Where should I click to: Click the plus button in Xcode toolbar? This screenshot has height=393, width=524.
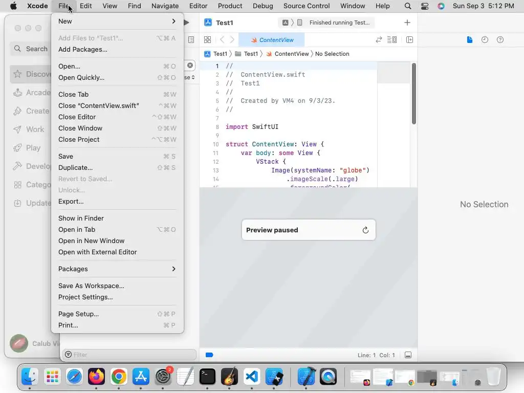[x=407, y=23]
